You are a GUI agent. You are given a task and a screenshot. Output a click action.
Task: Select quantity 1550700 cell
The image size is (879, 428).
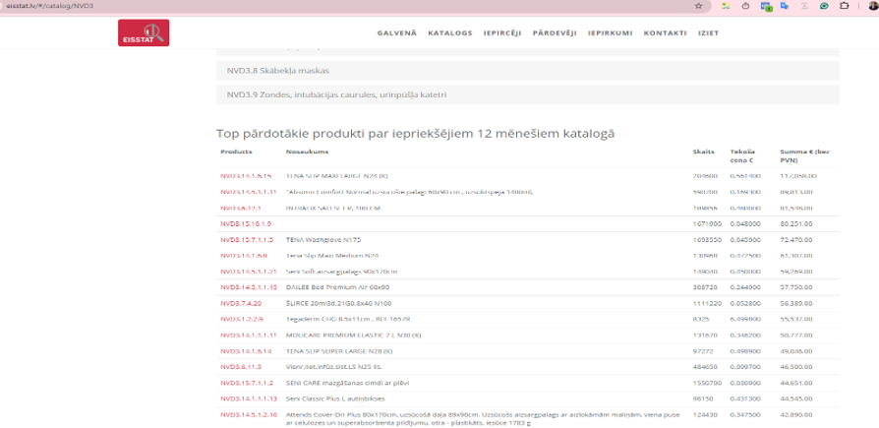(x=707, y=383)
